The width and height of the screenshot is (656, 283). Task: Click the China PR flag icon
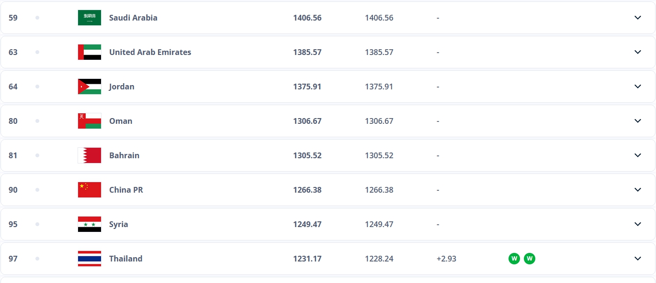point(90,190)
